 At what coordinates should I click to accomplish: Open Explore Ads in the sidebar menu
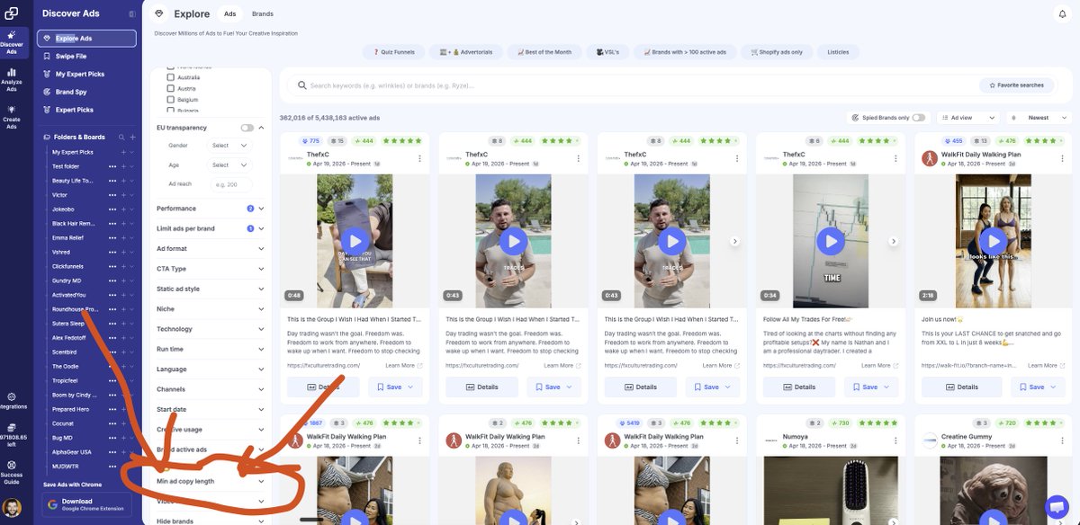click(87, 39)
